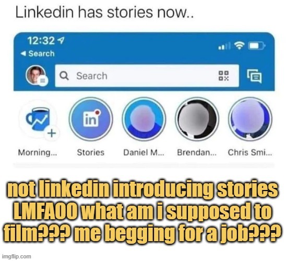Tap the plus badge on the mug

click(x=52, y=133)
